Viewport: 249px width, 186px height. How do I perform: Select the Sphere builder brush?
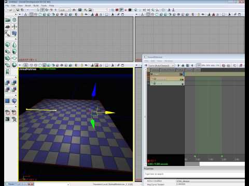click(x=14, y=65)
